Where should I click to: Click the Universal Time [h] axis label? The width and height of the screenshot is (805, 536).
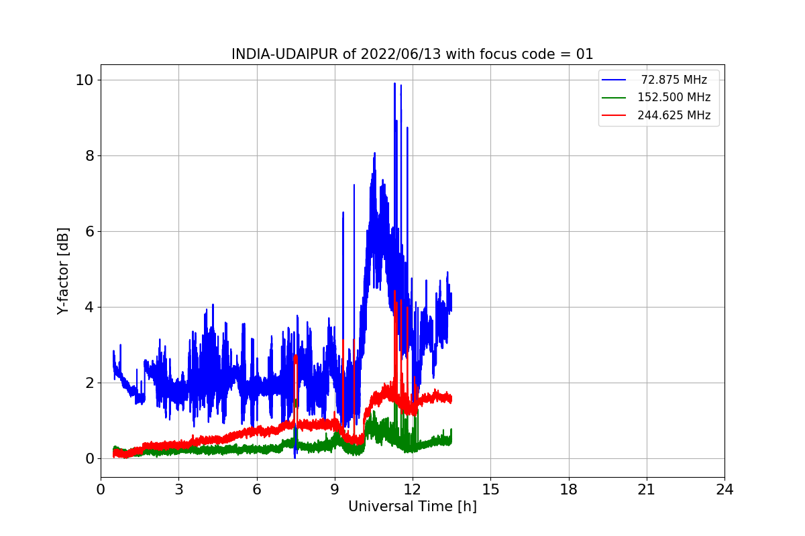pos(413,507)
